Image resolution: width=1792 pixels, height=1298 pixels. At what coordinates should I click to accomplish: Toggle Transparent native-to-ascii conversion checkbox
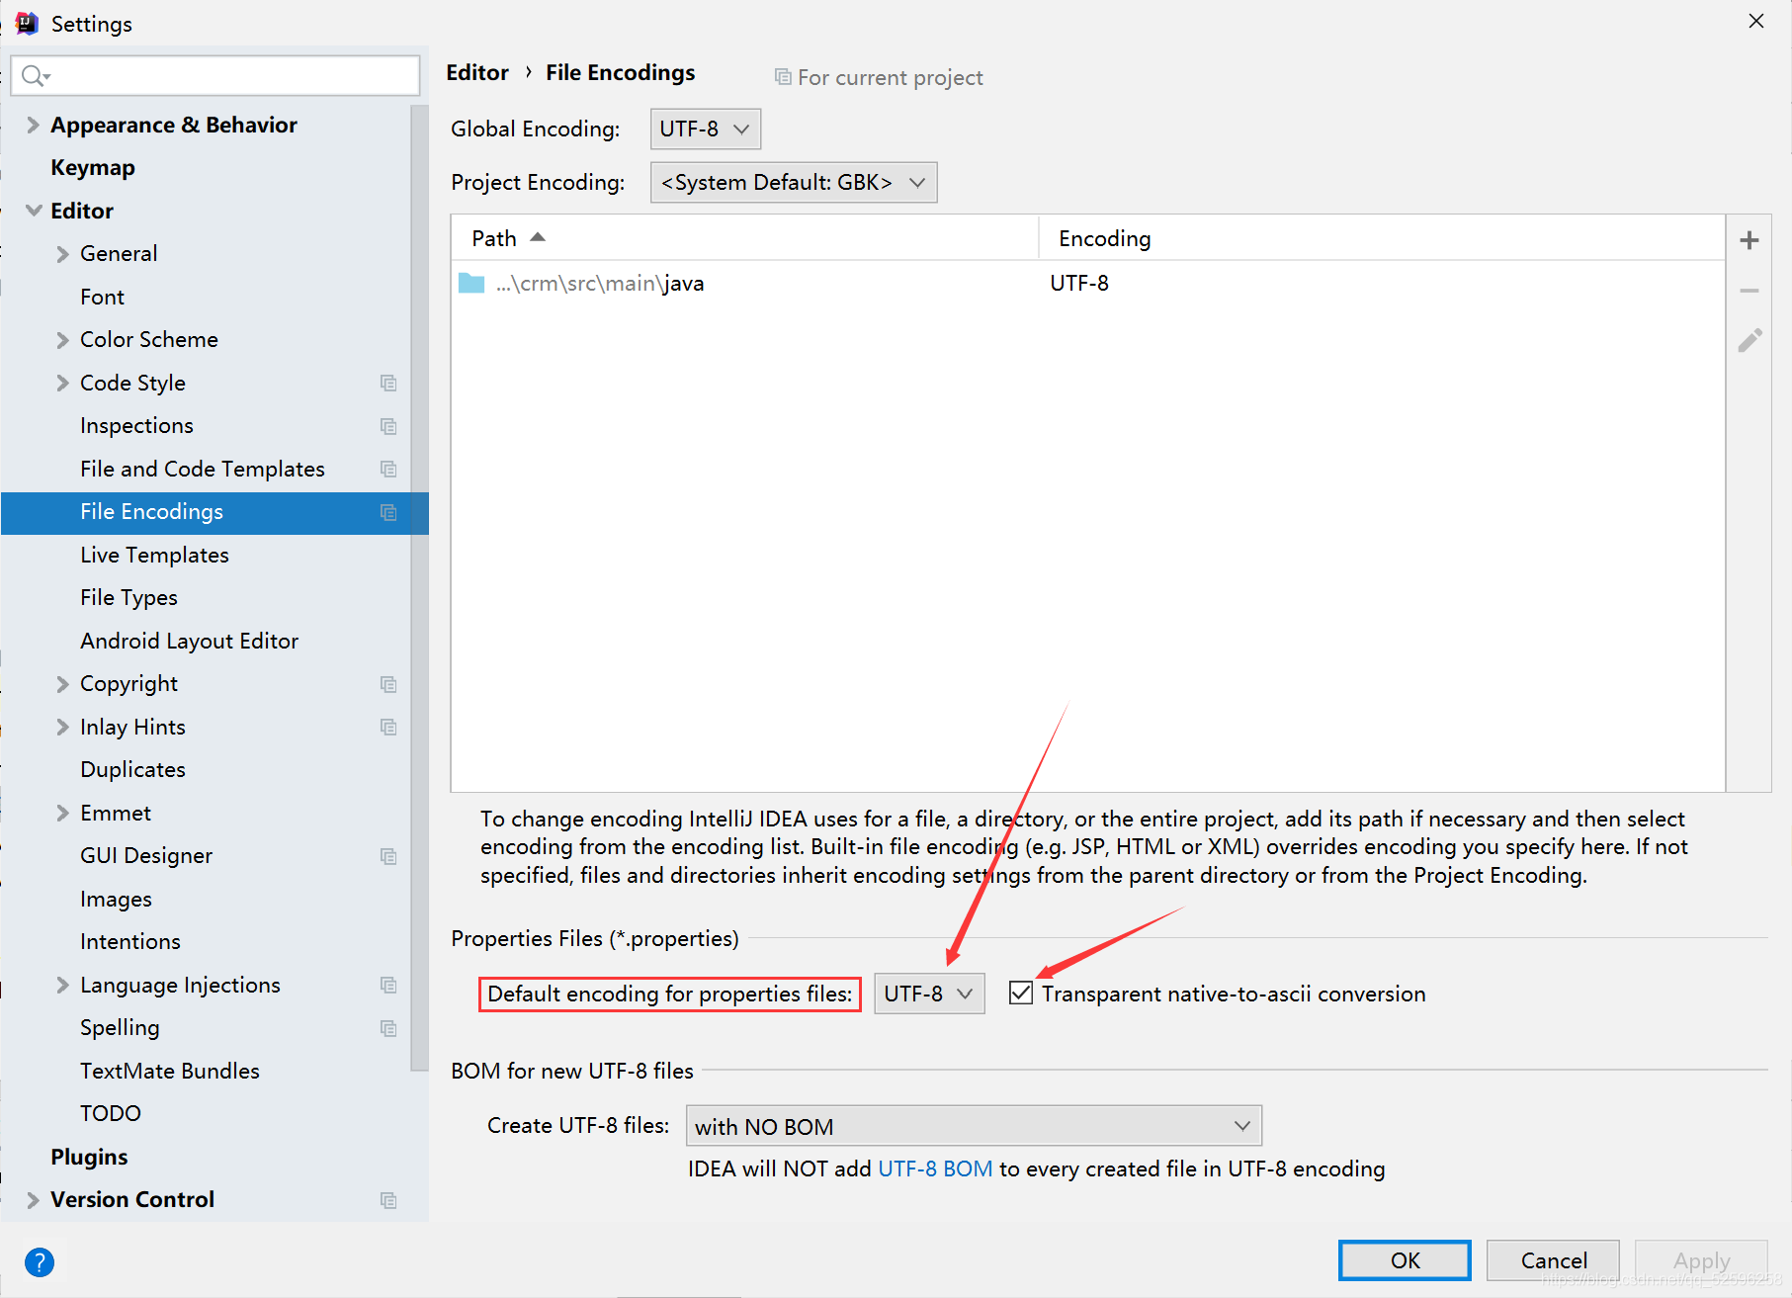tap(1021, 993)
